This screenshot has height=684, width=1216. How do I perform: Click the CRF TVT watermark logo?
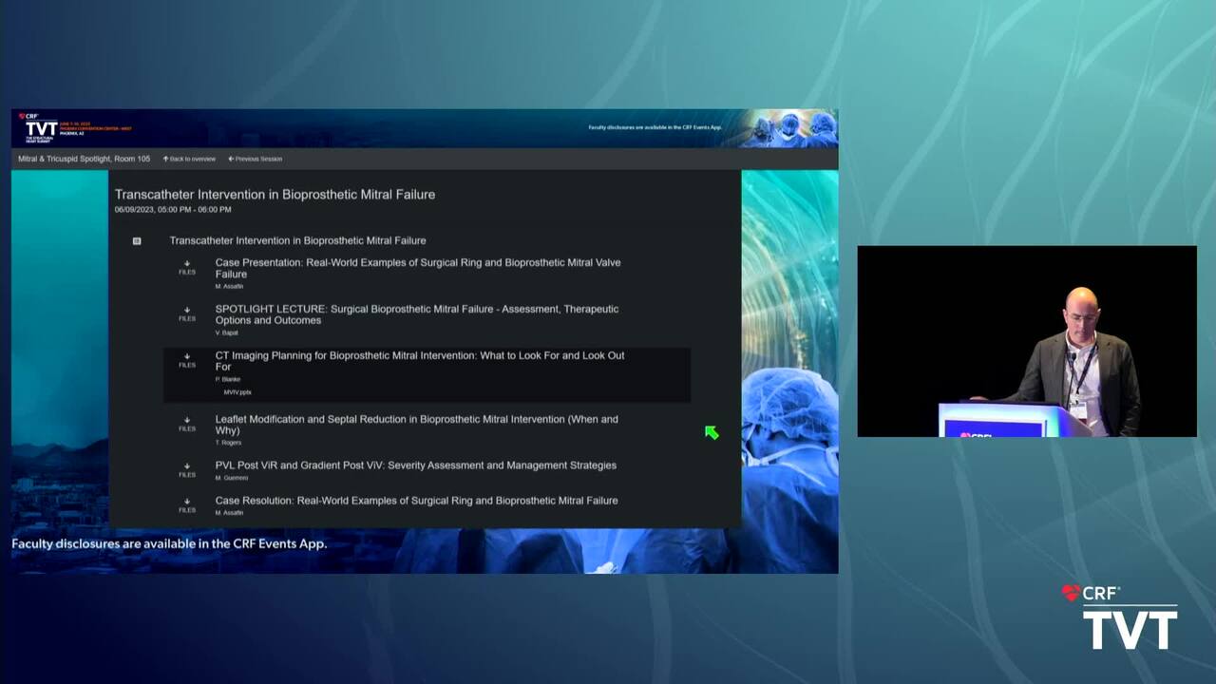click(x=1119, y=617)
